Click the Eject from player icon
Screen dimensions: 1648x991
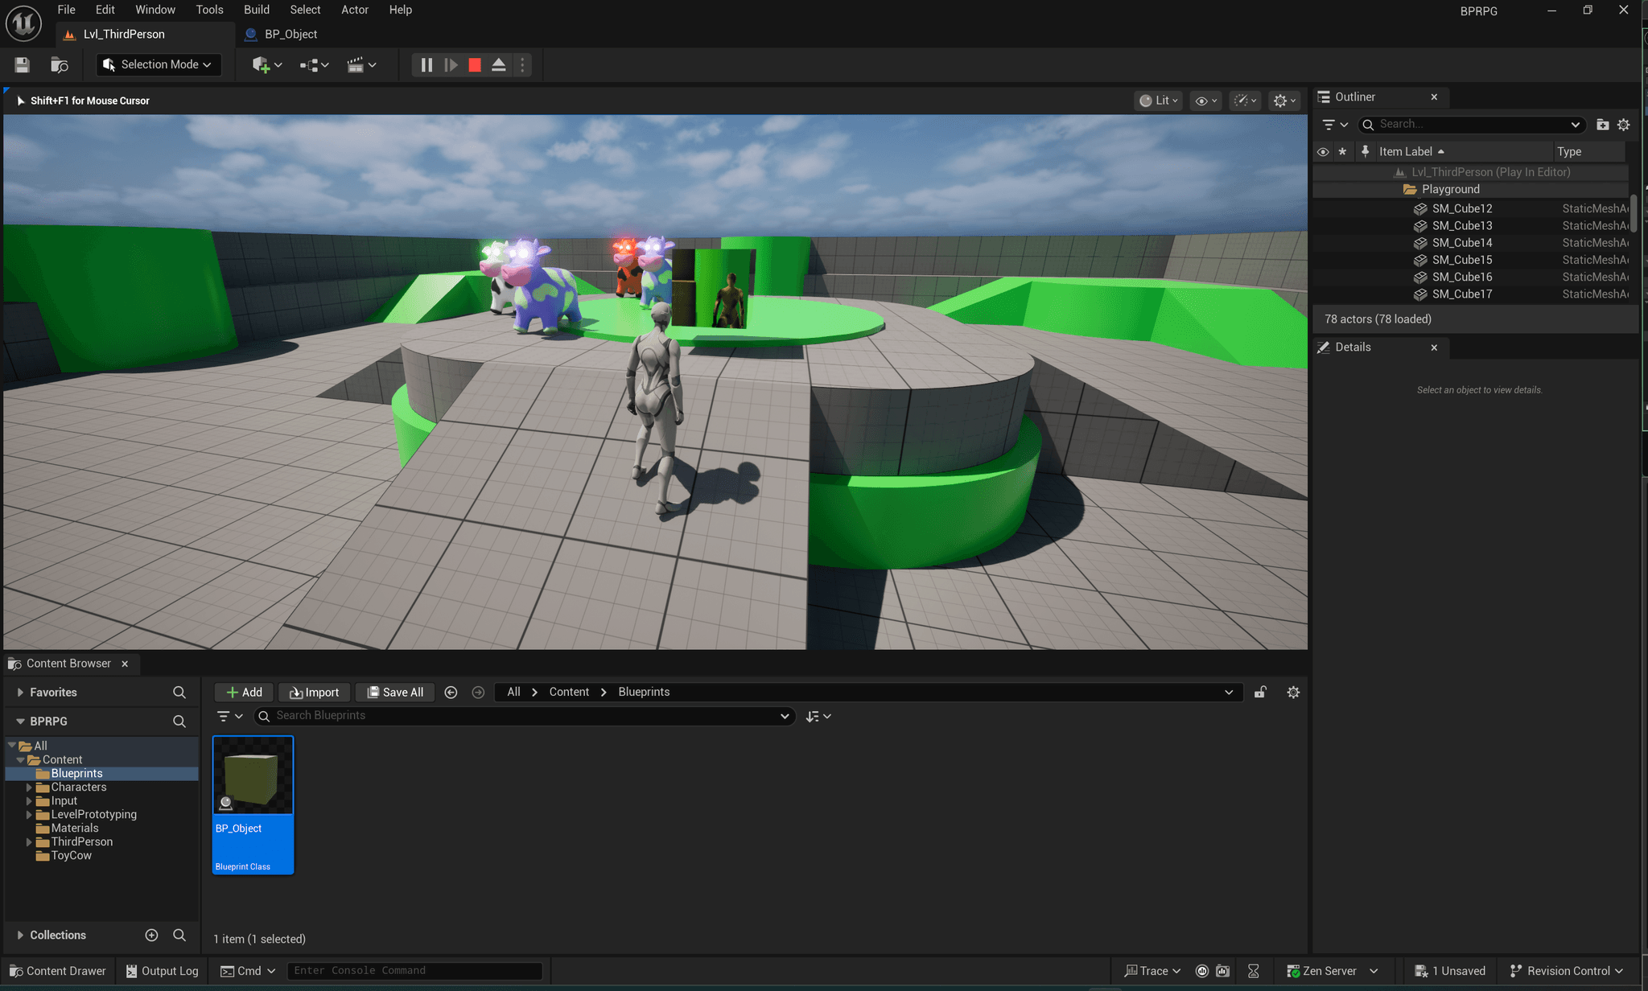[499, 65]
